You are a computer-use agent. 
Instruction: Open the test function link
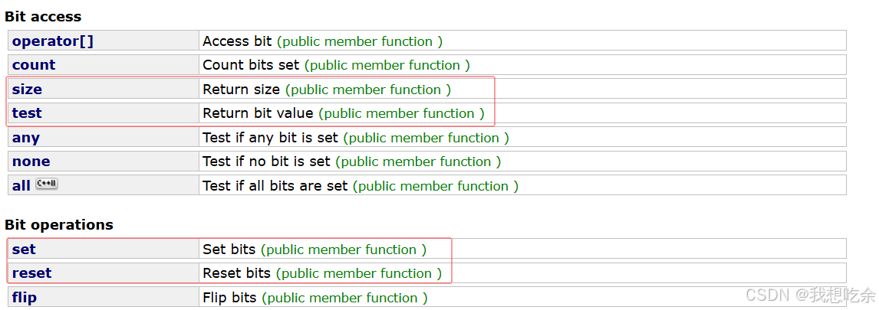tap(27, 113)
